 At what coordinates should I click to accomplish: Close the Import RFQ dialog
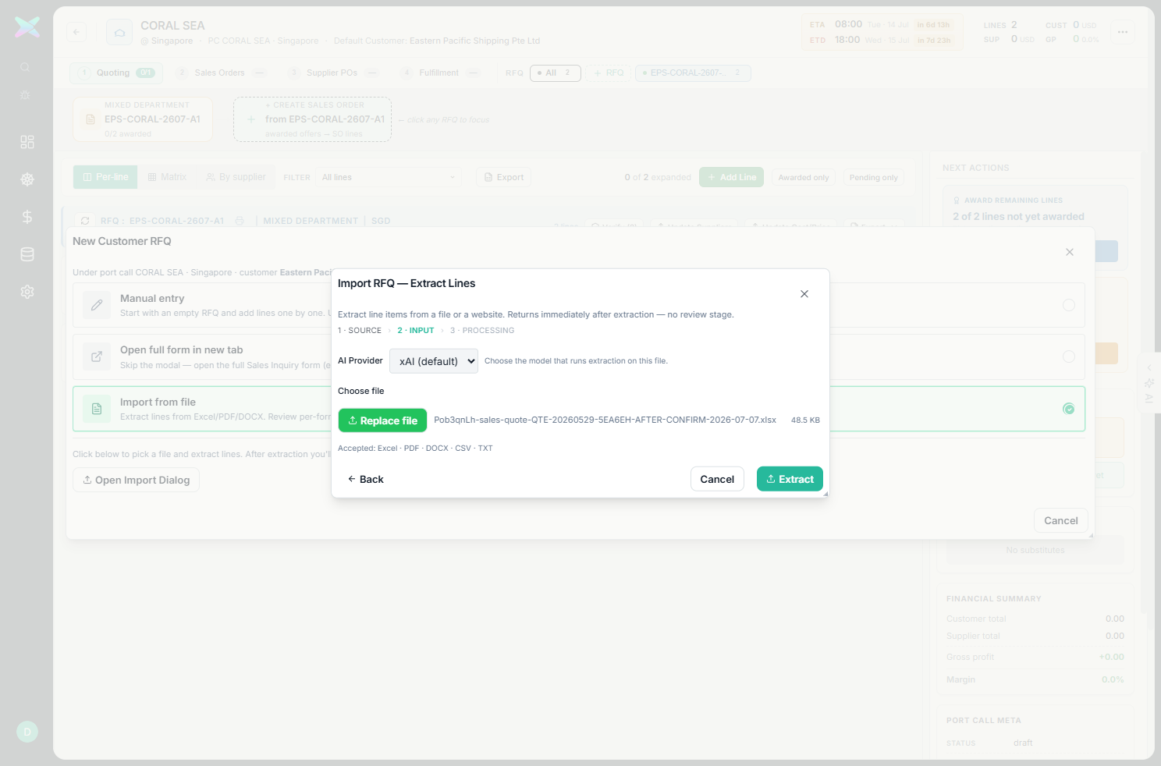coord(804,294)
